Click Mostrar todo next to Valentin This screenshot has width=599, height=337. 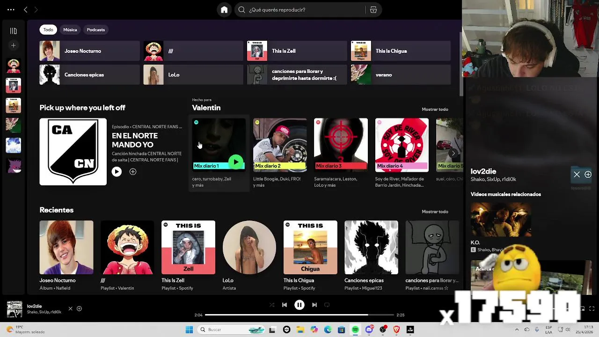[x=435, y=109]
